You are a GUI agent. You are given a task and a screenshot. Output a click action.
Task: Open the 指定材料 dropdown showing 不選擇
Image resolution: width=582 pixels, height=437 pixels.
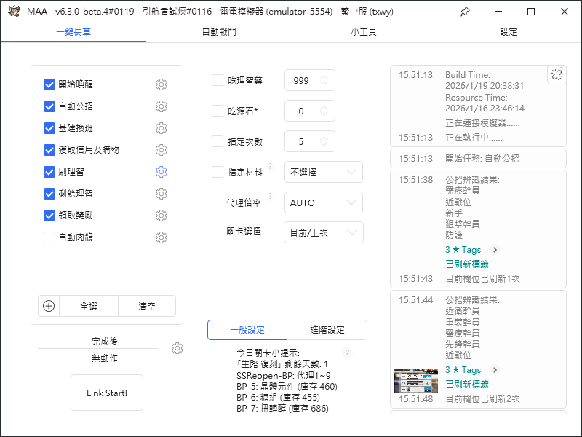click(x=324, y=173)
